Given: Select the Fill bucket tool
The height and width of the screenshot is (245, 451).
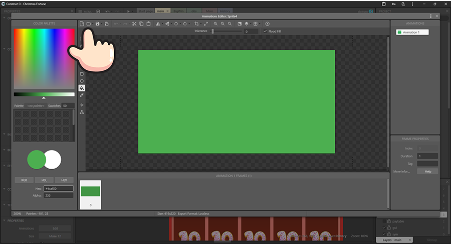Looking at the screenshot, I should pos(82,88).
